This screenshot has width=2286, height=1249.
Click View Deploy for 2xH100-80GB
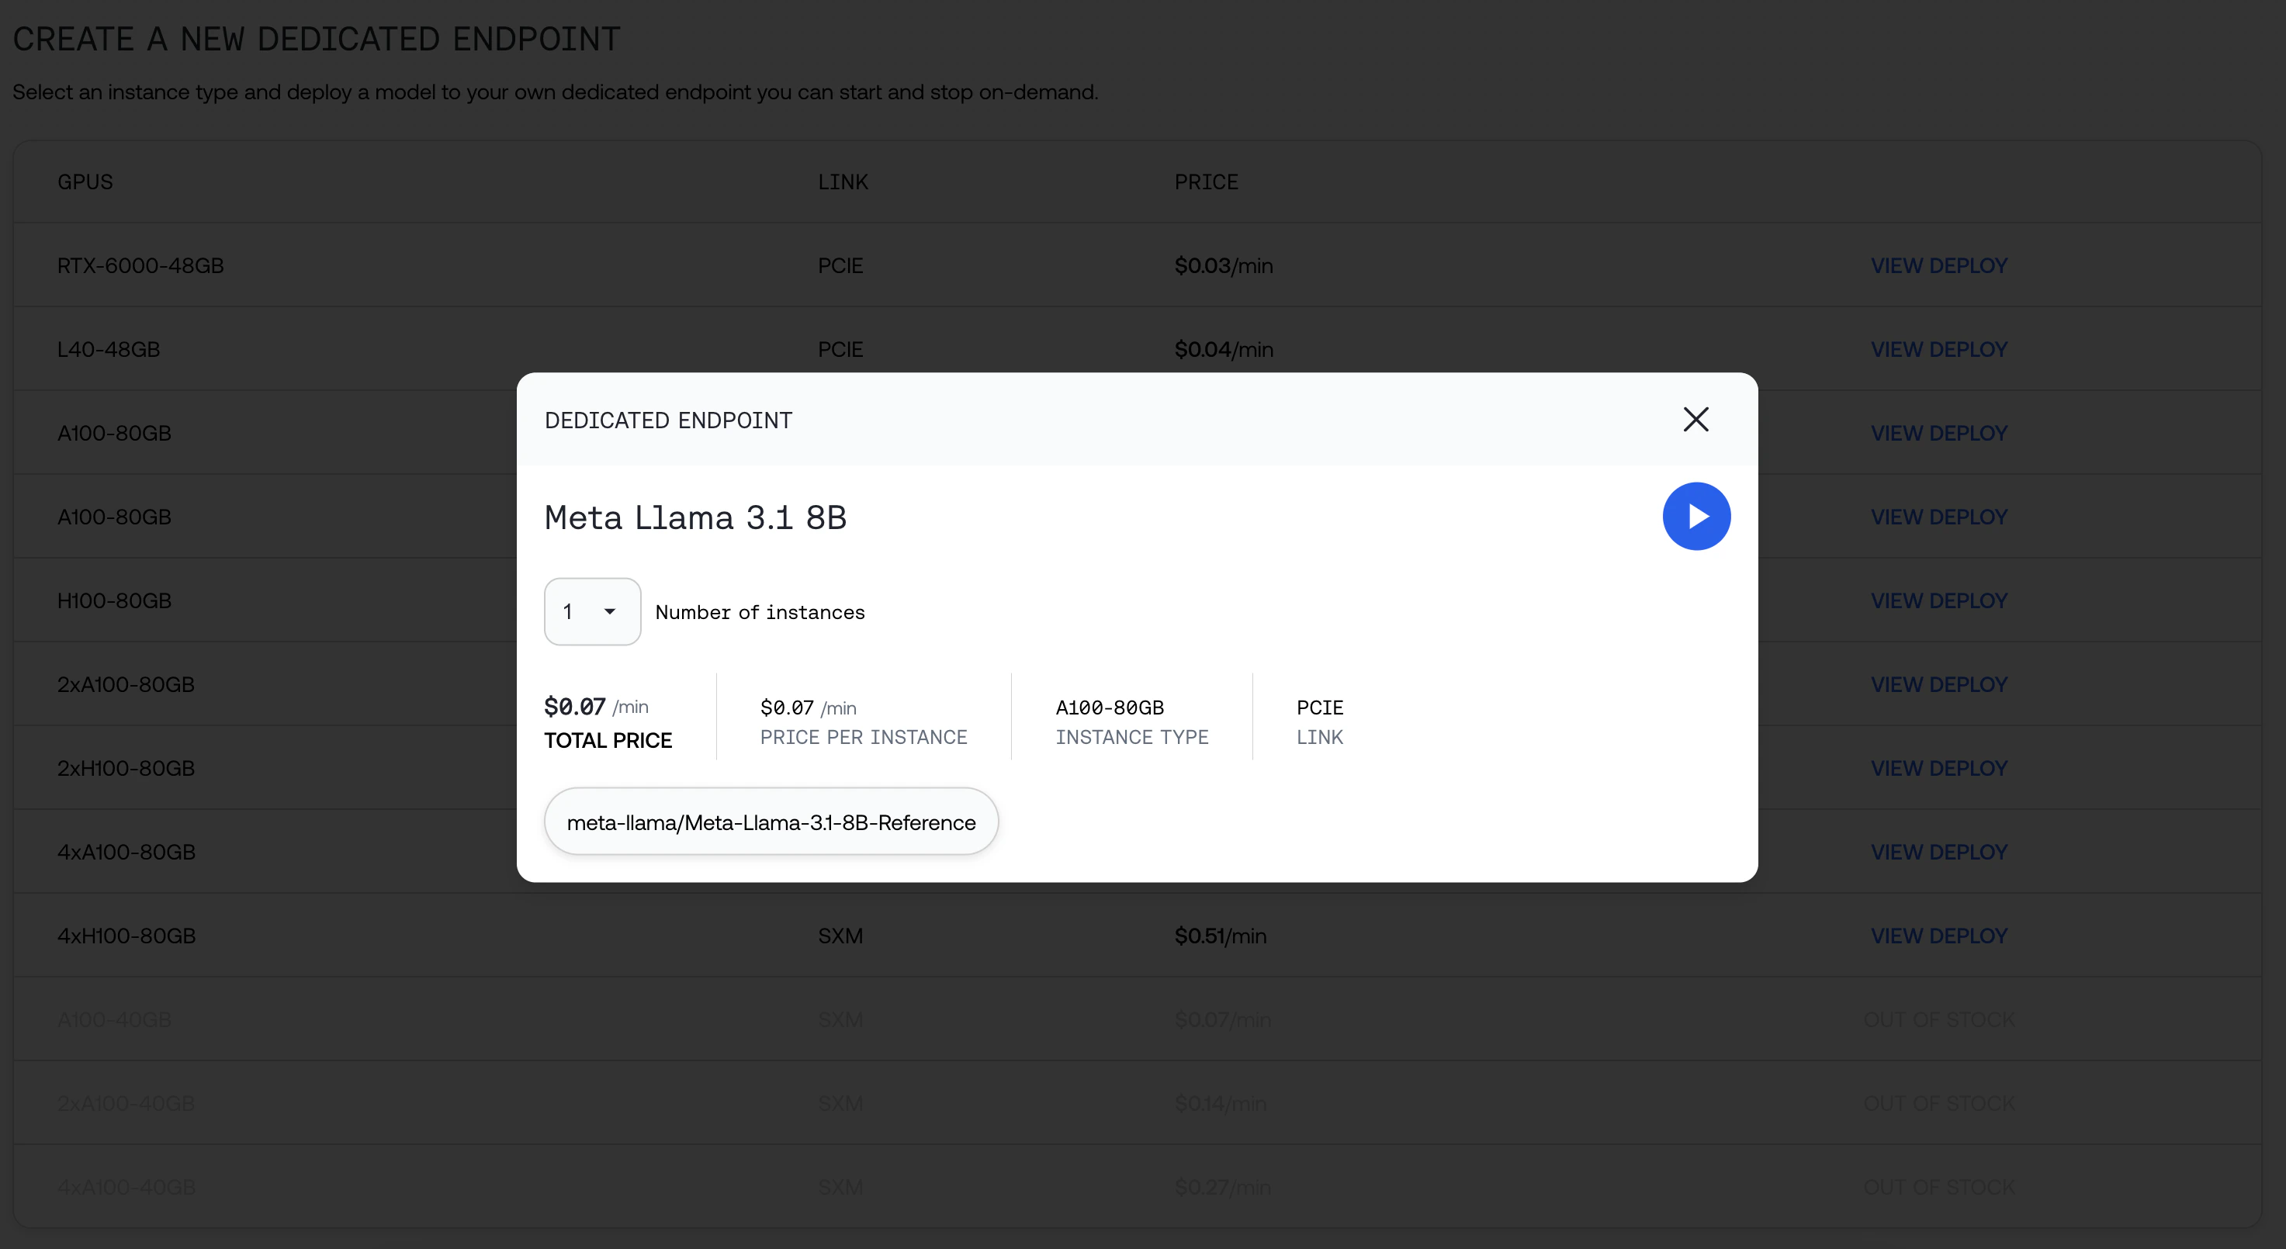[1938, 768]
